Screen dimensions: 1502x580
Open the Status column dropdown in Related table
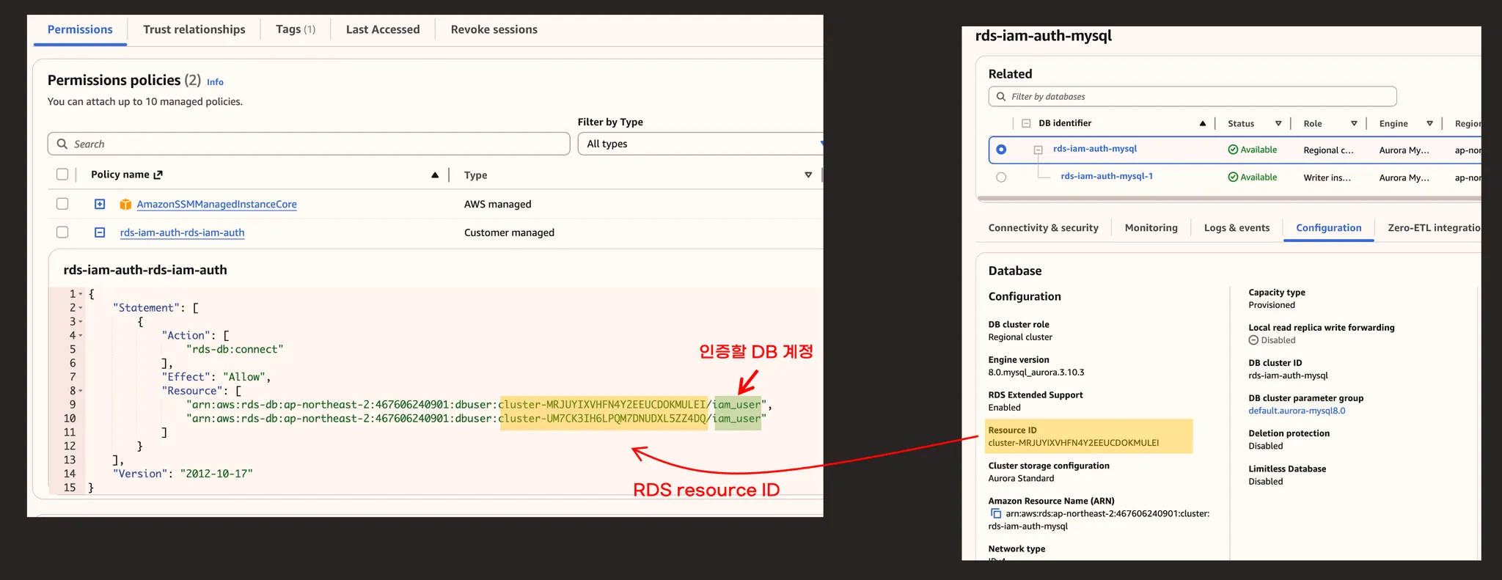tap(1278, 123)
